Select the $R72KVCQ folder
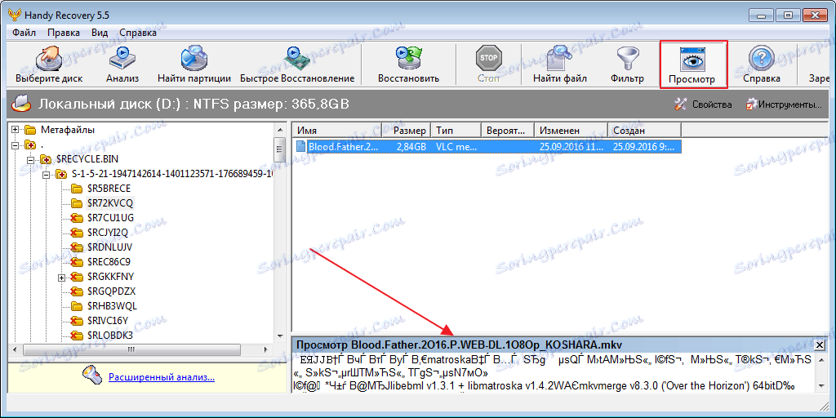 click(110, 203)
